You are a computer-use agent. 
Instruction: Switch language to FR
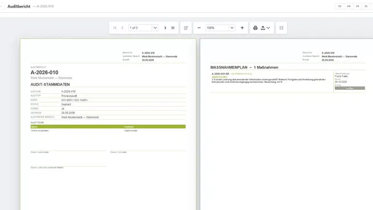[357, 6]
